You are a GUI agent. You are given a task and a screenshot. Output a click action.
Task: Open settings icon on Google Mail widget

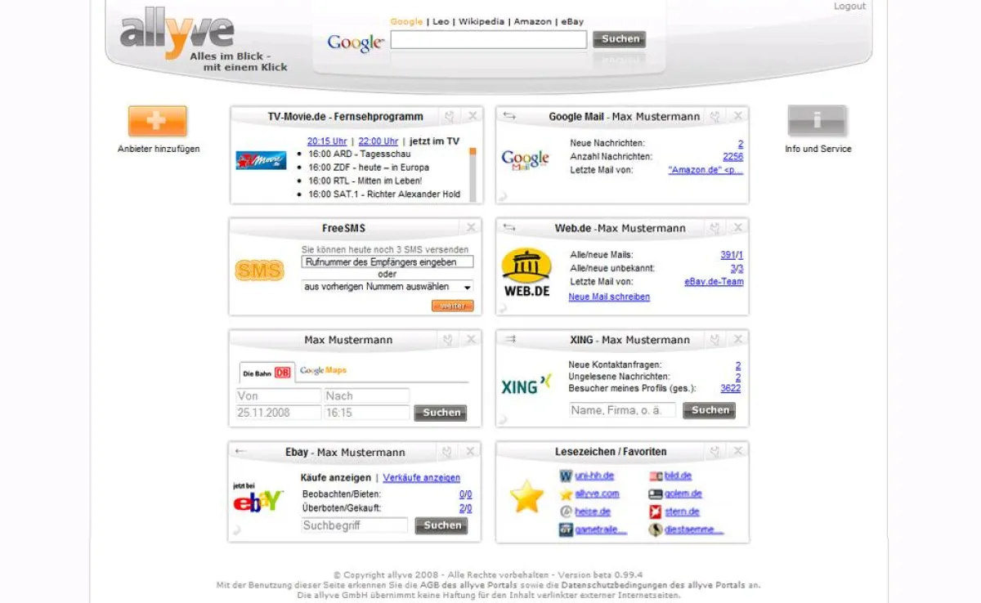tap(714, 117)
